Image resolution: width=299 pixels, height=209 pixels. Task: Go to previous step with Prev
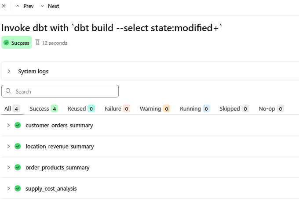click(25, 6)
